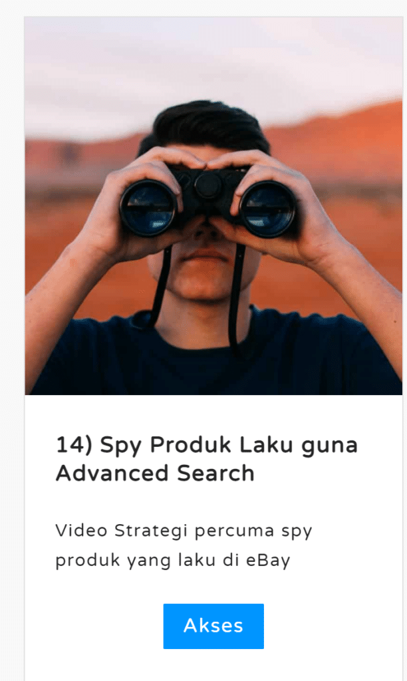This screenshot has width=407, height=681.
Task: Click the word Akses label text
Action: (x=213, y=626)
